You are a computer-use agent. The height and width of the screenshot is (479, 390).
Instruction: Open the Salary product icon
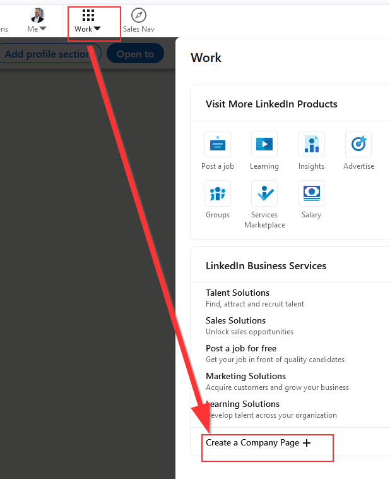click(311, 193)
